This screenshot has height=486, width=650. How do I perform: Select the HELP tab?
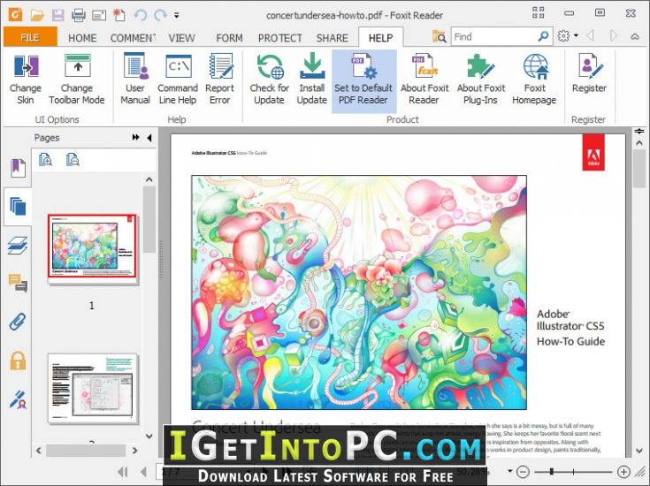tap(380, 38)
